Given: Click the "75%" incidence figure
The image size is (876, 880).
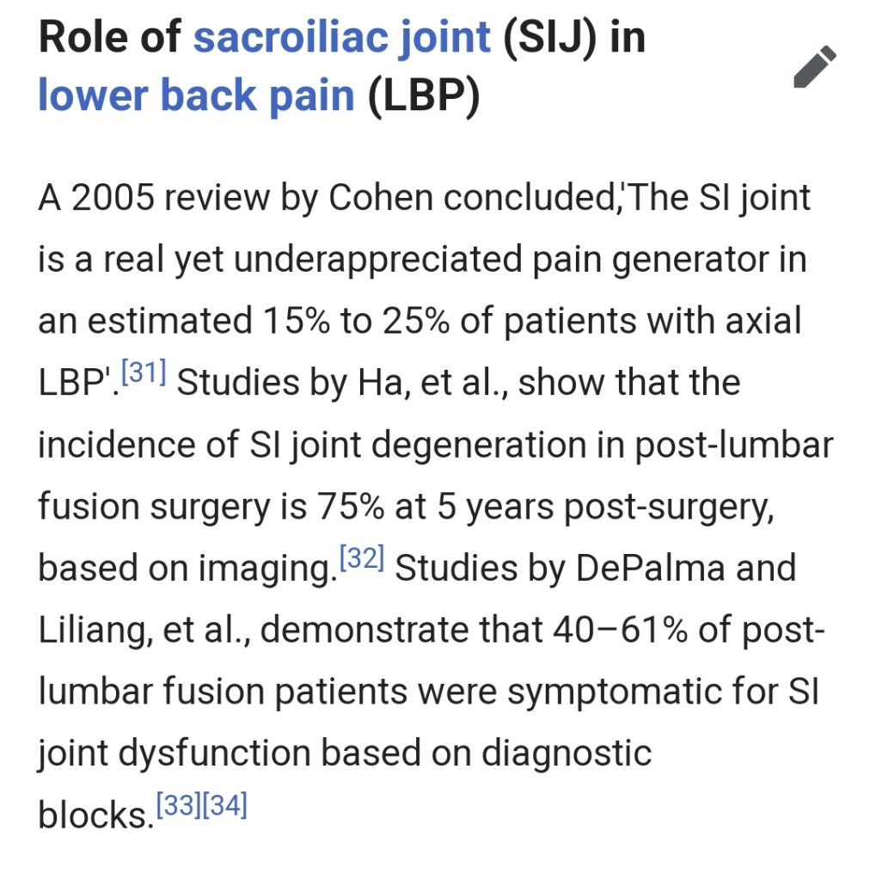Looking at the screenshot, I should click(x=346, y=507).
